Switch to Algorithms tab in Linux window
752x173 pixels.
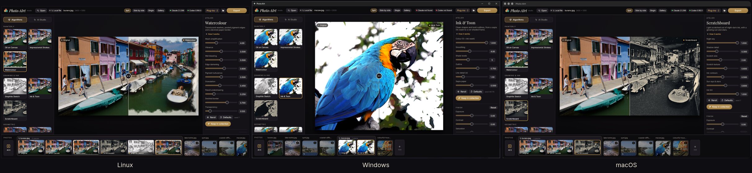click(x=15, y=20)
